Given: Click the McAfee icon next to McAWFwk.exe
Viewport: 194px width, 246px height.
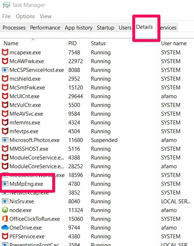Looking at the screenshot, I should tap(5, 61).
